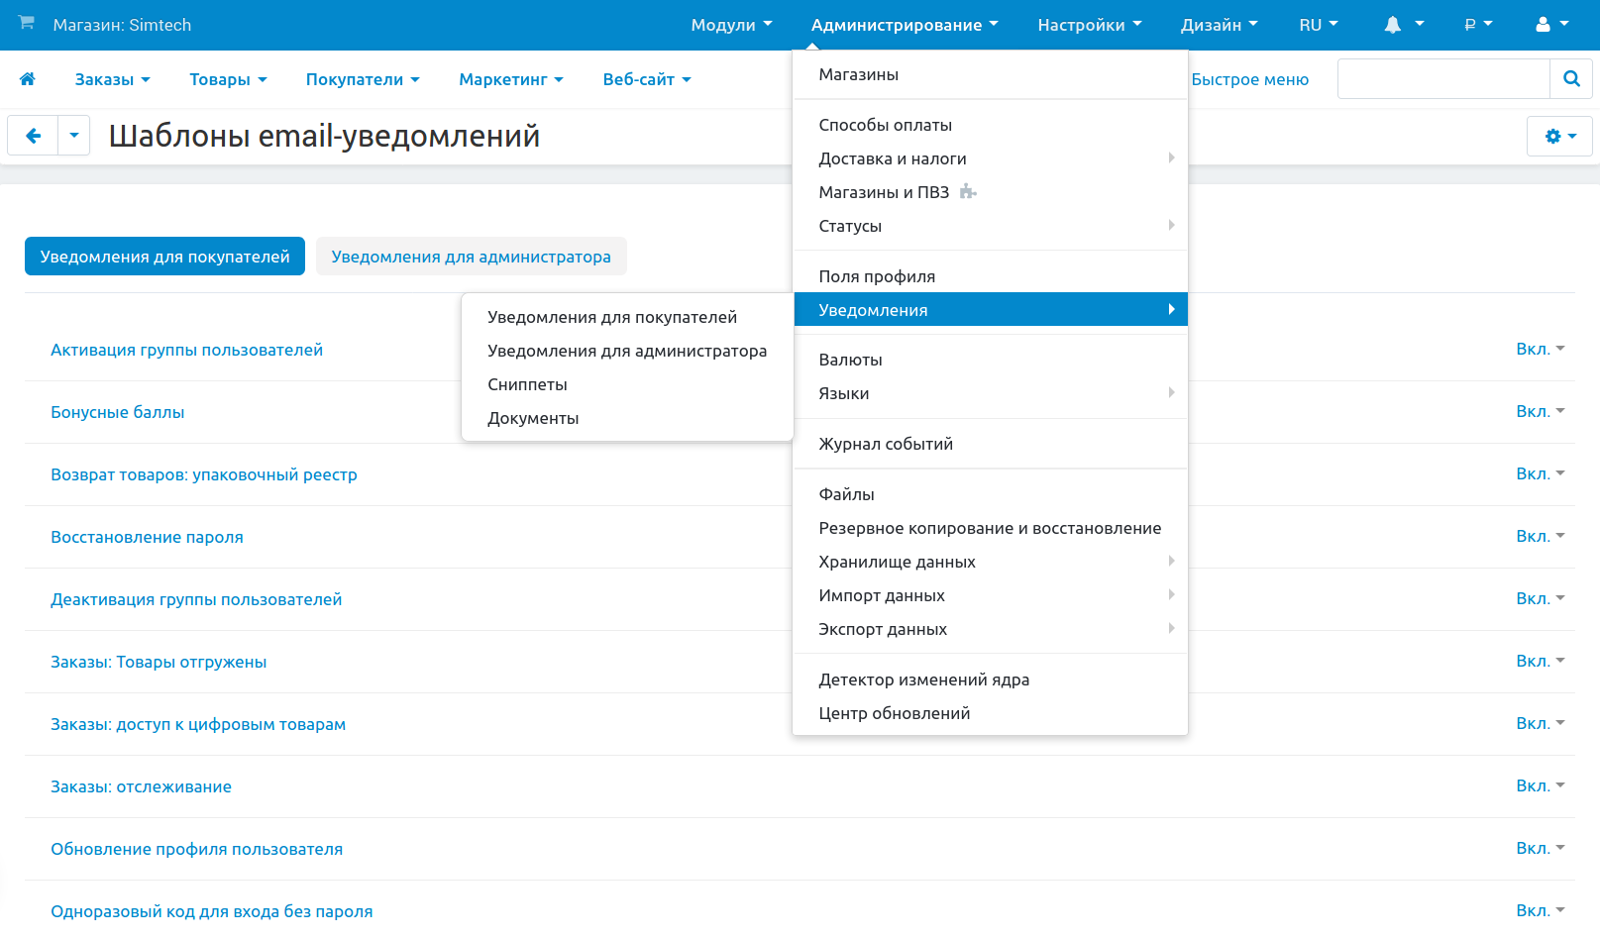Click the shopping cart storefront icon
Image resolution: width=1600 pixels, height=940 pixels.
coord(27,23)
